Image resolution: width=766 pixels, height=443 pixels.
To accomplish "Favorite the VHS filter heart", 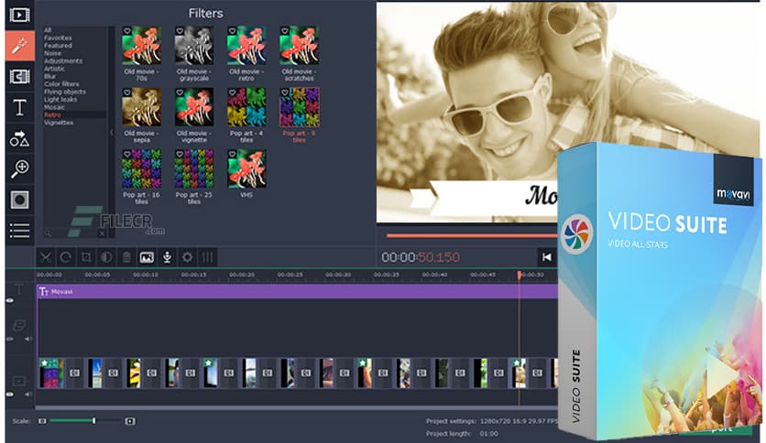I will tap(232, 154).
